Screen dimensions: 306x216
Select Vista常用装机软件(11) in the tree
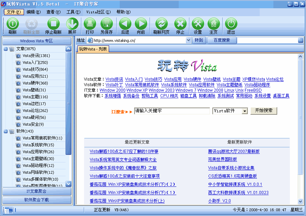pos(42,138)
